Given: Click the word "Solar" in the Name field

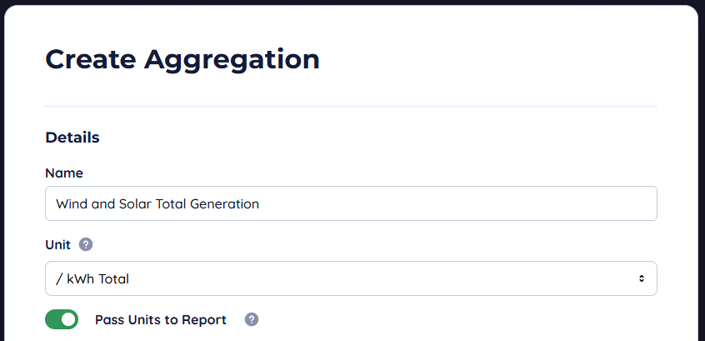Looking at the screenshot, I should click(x=132, y=203).
